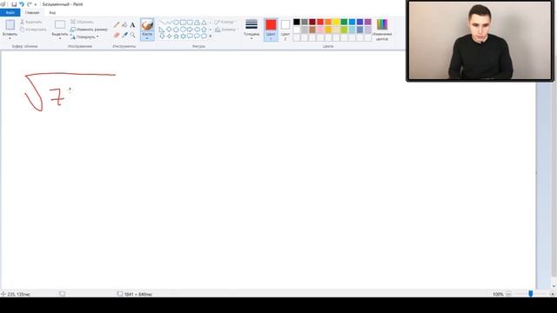Activate Color 1 (Цвет 1) selector
This screenshot has height=313, width=557.
tap(271, 30)
